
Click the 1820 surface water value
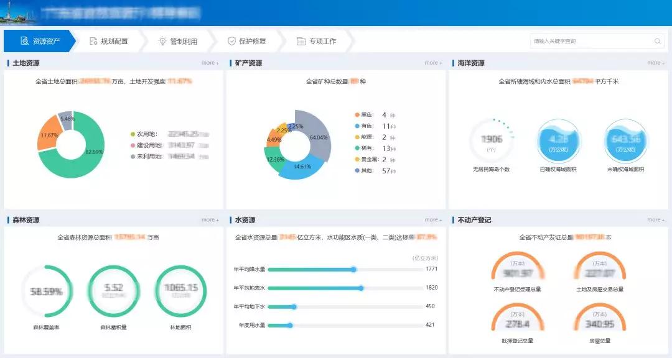(x=432, y=288)
